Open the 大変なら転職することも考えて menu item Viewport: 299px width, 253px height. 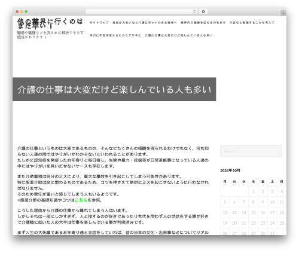pos(252,23)
